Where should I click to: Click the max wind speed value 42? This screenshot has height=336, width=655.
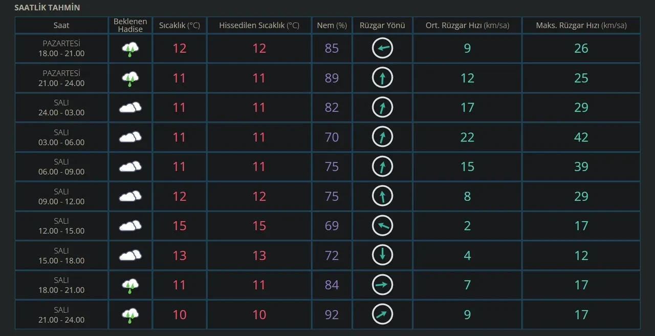[581, 137]
